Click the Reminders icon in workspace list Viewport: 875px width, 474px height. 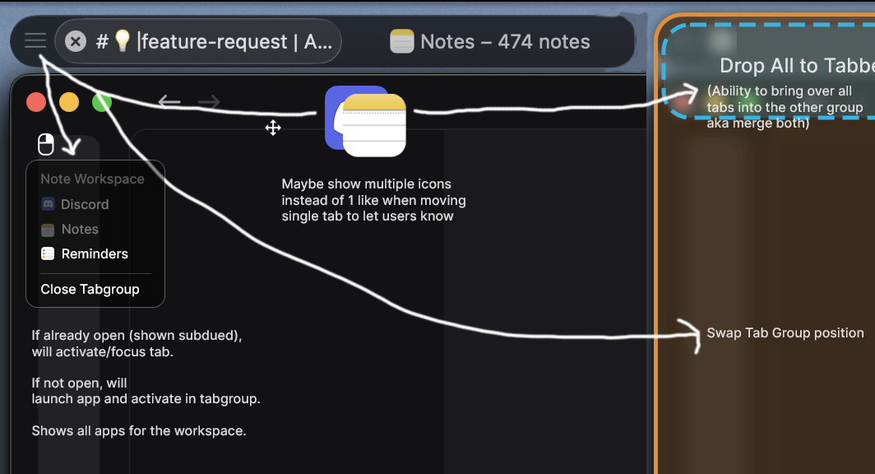[48, 253]
